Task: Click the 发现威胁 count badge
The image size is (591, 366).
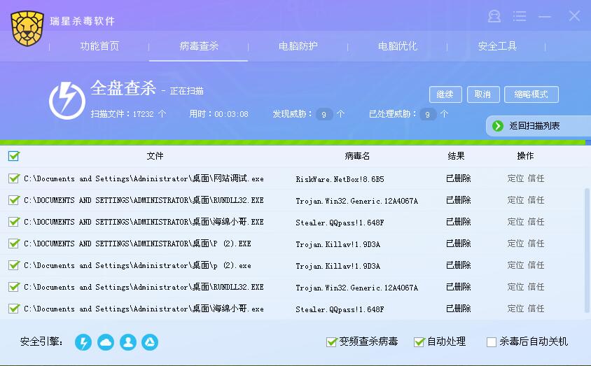Action: click(x=324, y=114)
